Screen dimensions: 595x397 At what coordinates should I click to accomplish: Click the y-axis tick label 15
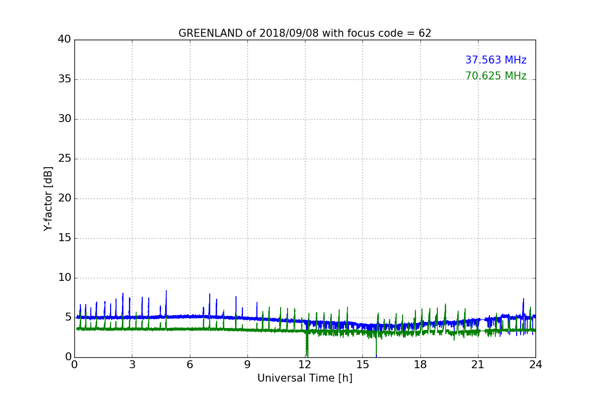64,238
